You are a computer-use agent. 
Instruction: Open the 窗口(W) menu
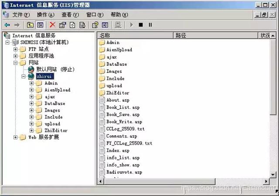pyautogui.click(x=95, y=15)
